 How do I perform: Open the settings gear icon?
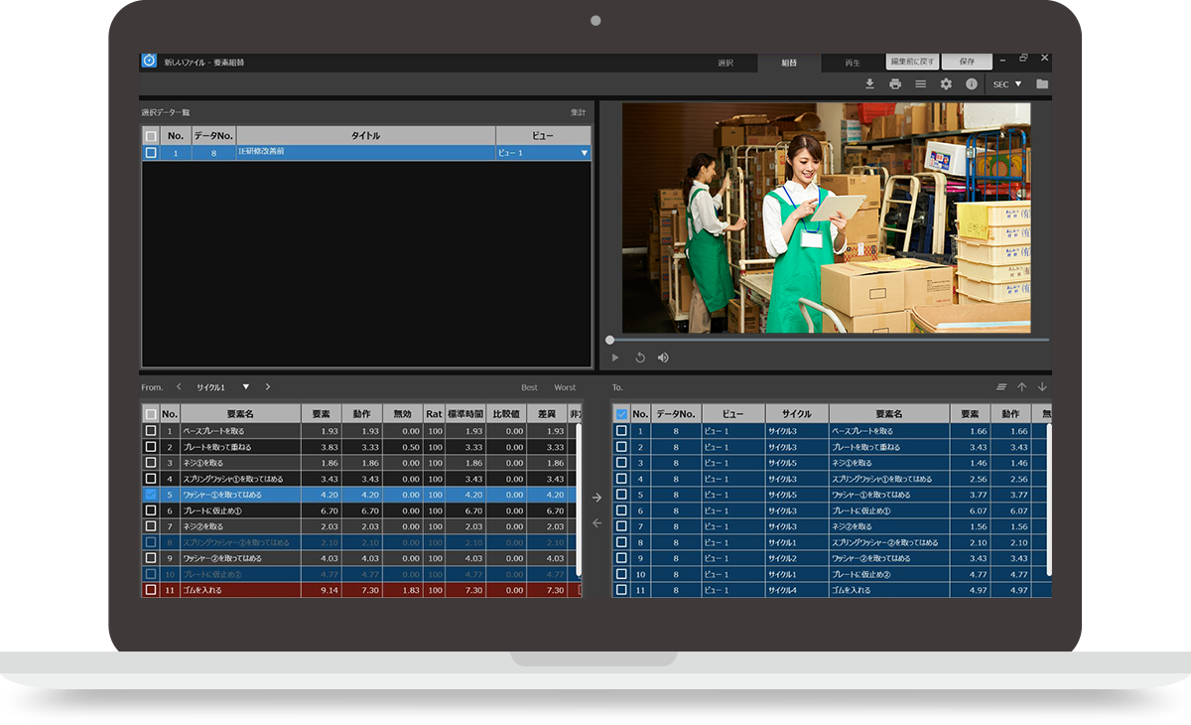946,84
